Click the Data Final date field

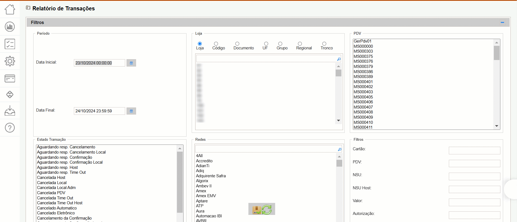[100, 111]
